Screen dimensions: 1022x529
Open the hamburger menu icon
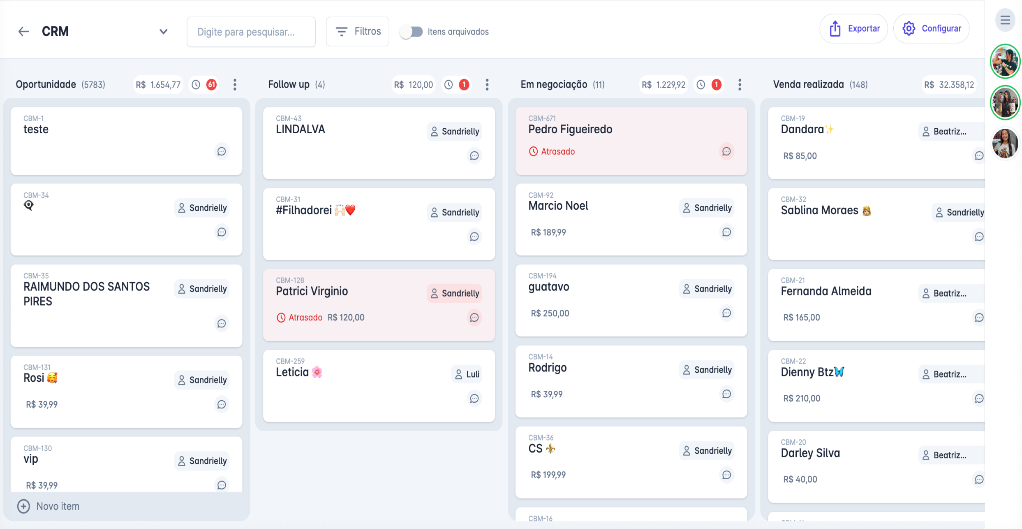point(1005,20)
